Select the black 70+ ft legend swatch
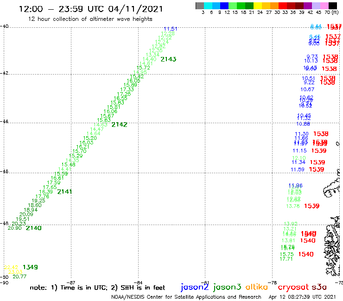 [333, 6]
